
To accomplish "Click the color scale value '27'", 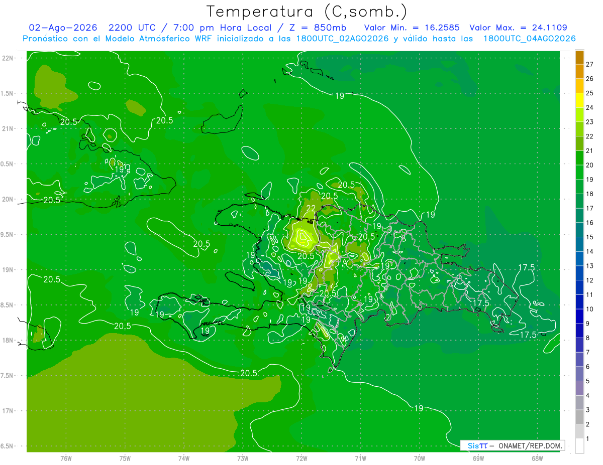I will 589,64.
